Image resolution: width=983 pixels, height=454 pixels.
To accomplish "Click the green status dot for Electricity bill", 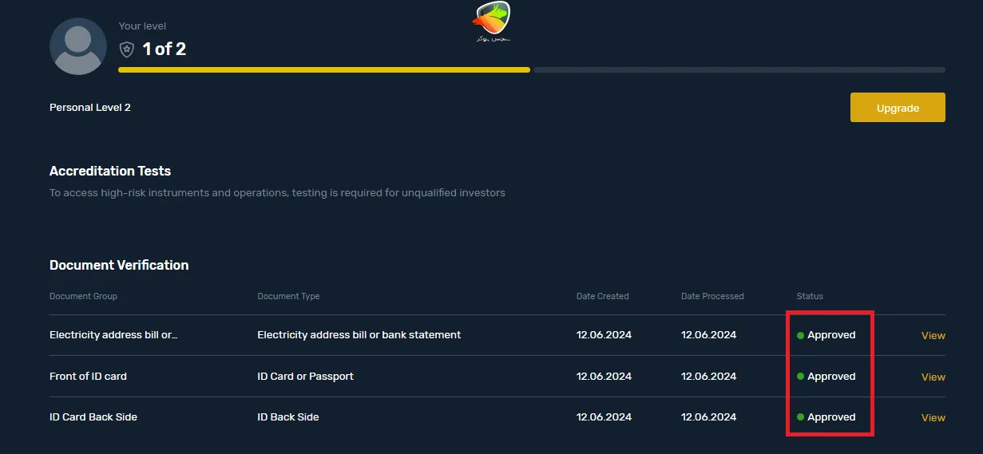I will (x=800, y=336).
